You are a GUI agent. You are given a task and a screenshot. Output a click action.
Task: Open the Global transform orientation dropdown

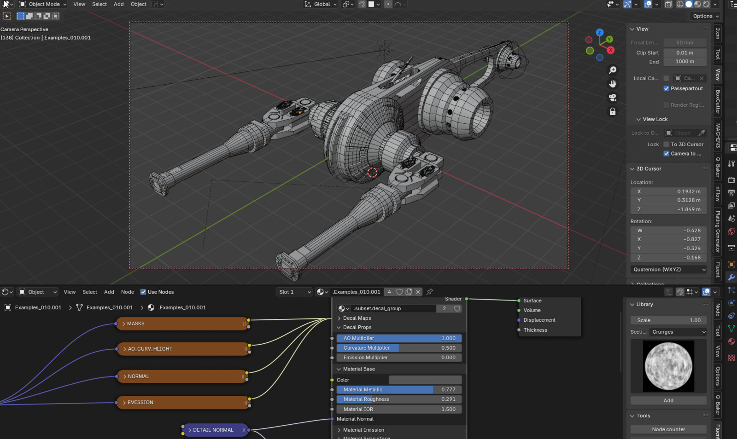tap(321, 4)
